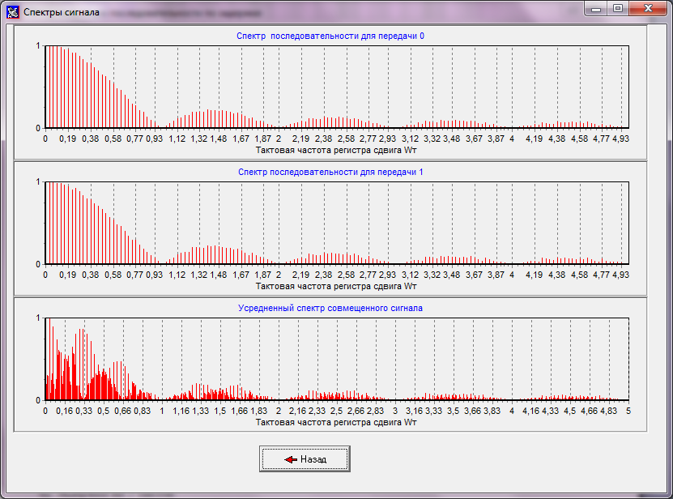The width and height of the screenshot is (673, 499).
Task: Click axis label 2,19 in the передачи 1 chart
Action: pyautogui.click(x=301, y=275)
